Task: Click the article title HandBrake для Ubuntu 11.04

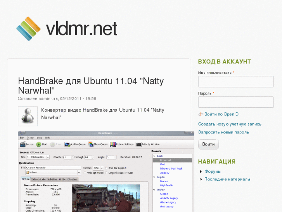Action: [91, 86]
